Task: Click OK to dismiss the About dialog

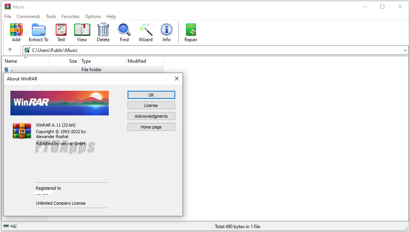Action: tap(151, 95)
